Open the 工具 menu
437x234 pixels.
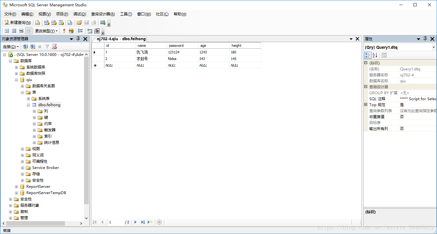(126, 14)
